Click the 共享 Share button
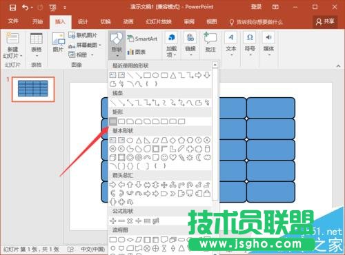 325,21
